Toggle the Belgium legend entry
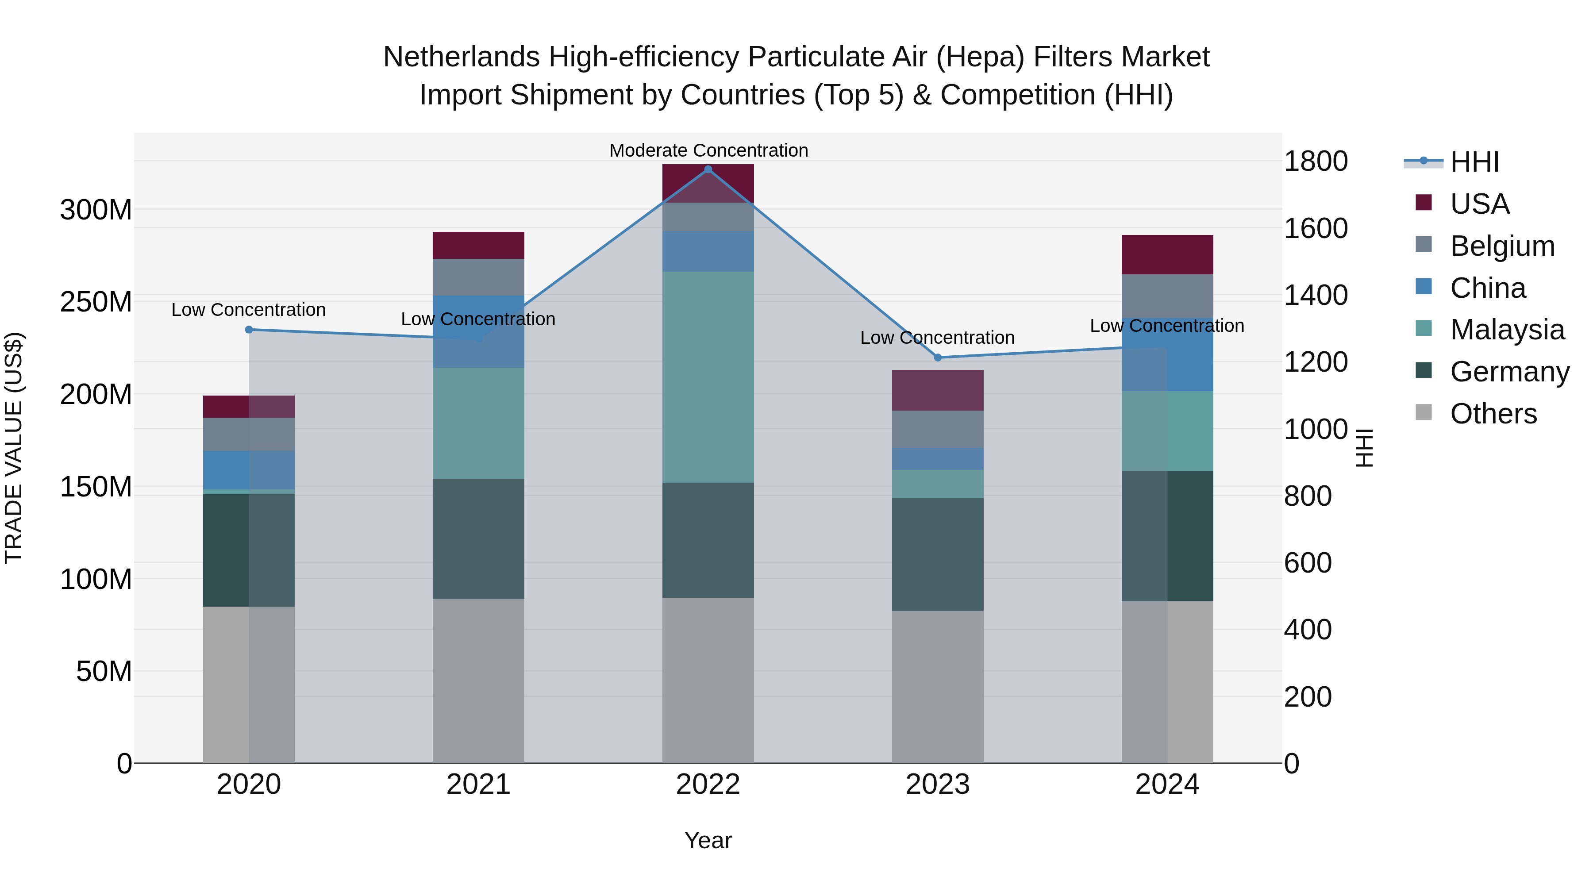 coord(1485,246)
